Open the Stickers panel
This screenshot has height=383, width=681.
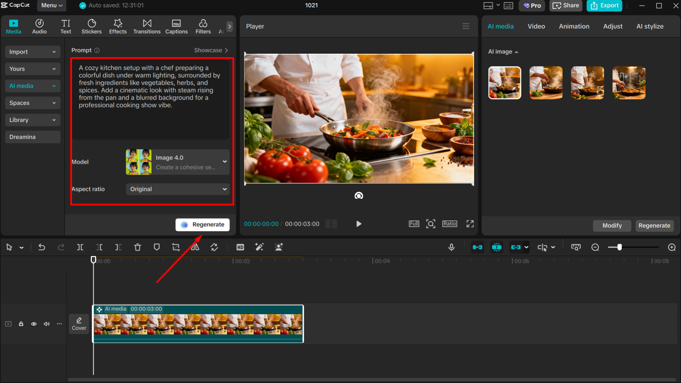pos(92,26)
